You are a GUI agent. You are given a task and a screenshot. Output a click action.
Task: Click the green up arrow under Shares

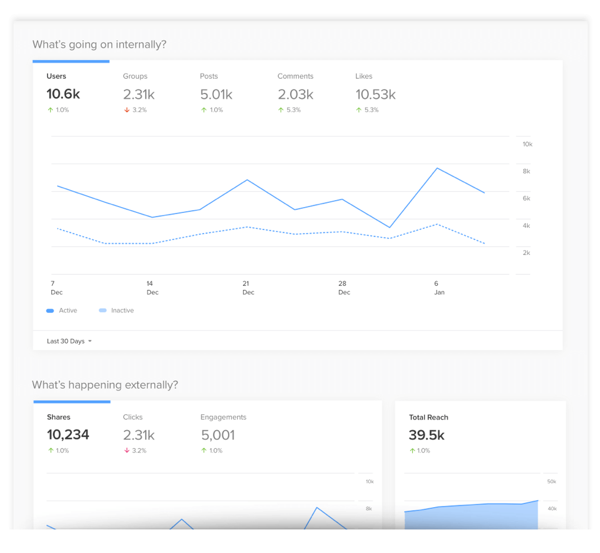51,451
